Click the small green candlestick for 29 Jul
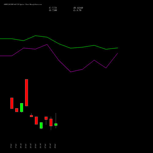153x153 pixels. point(56,125)
